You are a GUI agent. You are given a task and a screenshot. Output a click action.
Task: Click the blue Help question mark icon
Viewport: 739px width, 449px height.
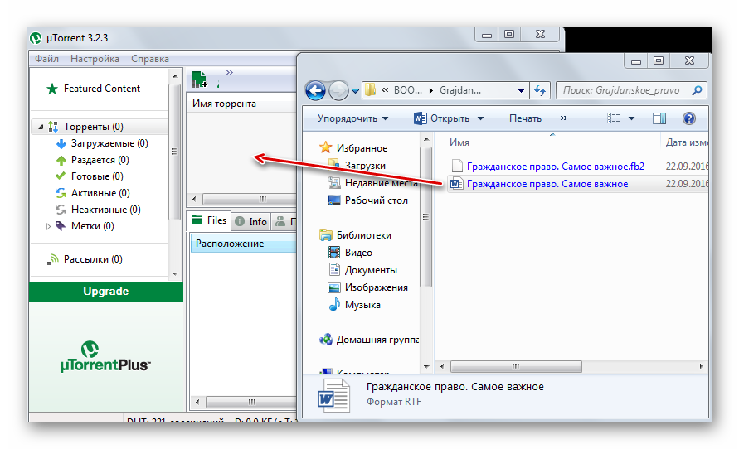point(689,118)
